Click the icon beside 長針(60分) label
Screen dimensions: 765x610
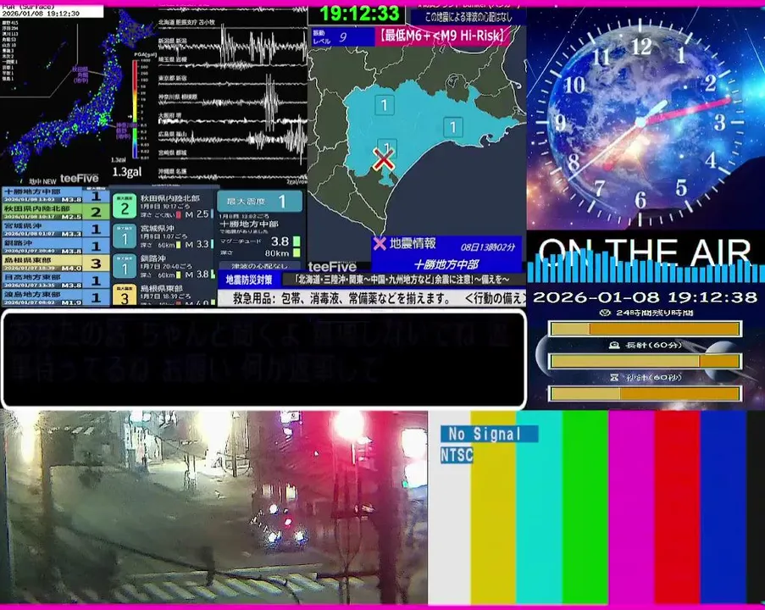pos(614,345)
